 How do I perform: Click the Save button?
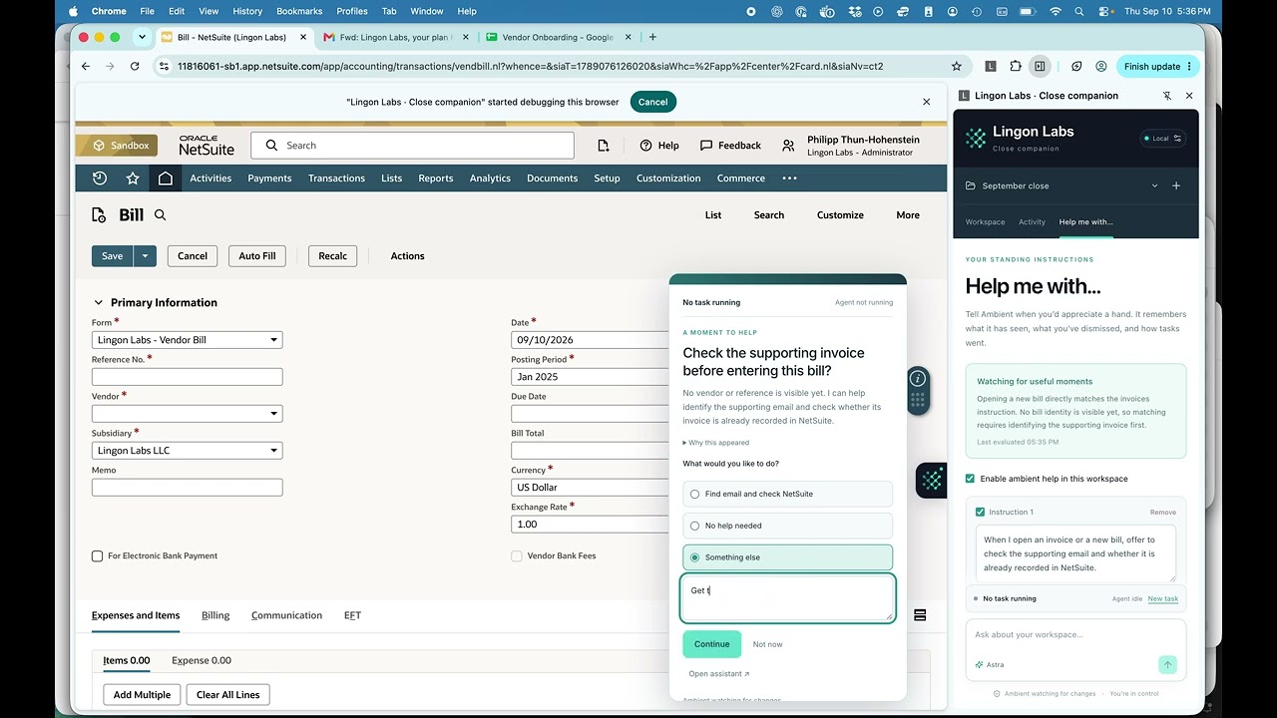coord(113,256)
